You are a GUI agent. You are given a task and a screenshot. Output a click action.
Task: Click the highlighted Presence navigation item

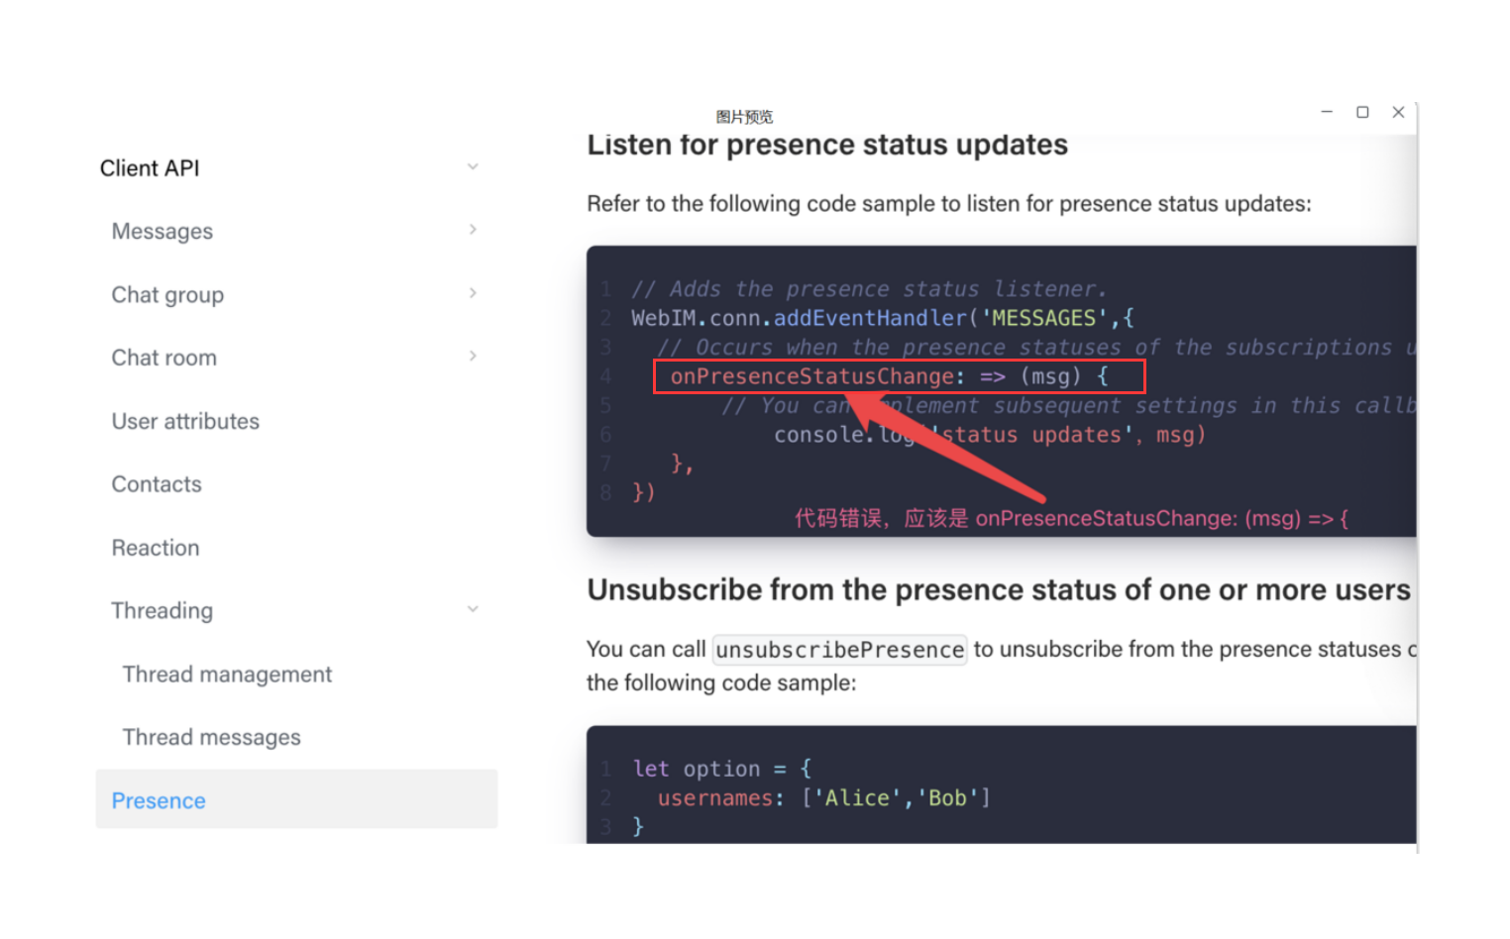pos(158,800)
